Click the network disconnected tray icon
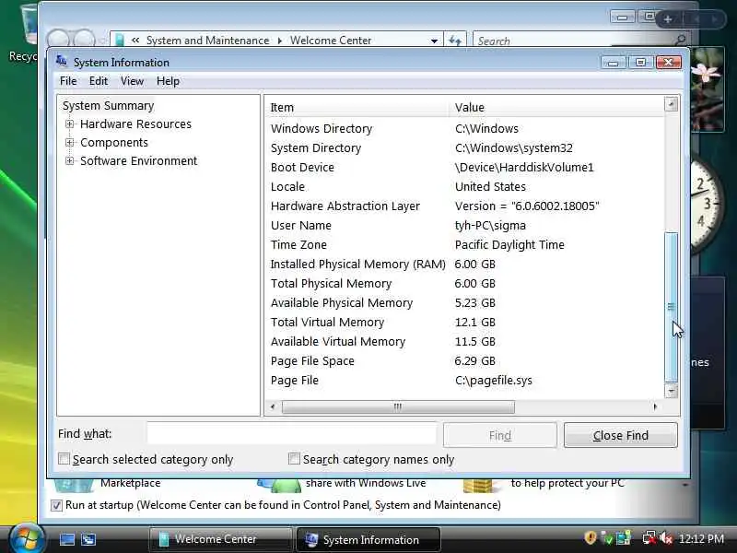The image size is (737, 553). [649, 537]
